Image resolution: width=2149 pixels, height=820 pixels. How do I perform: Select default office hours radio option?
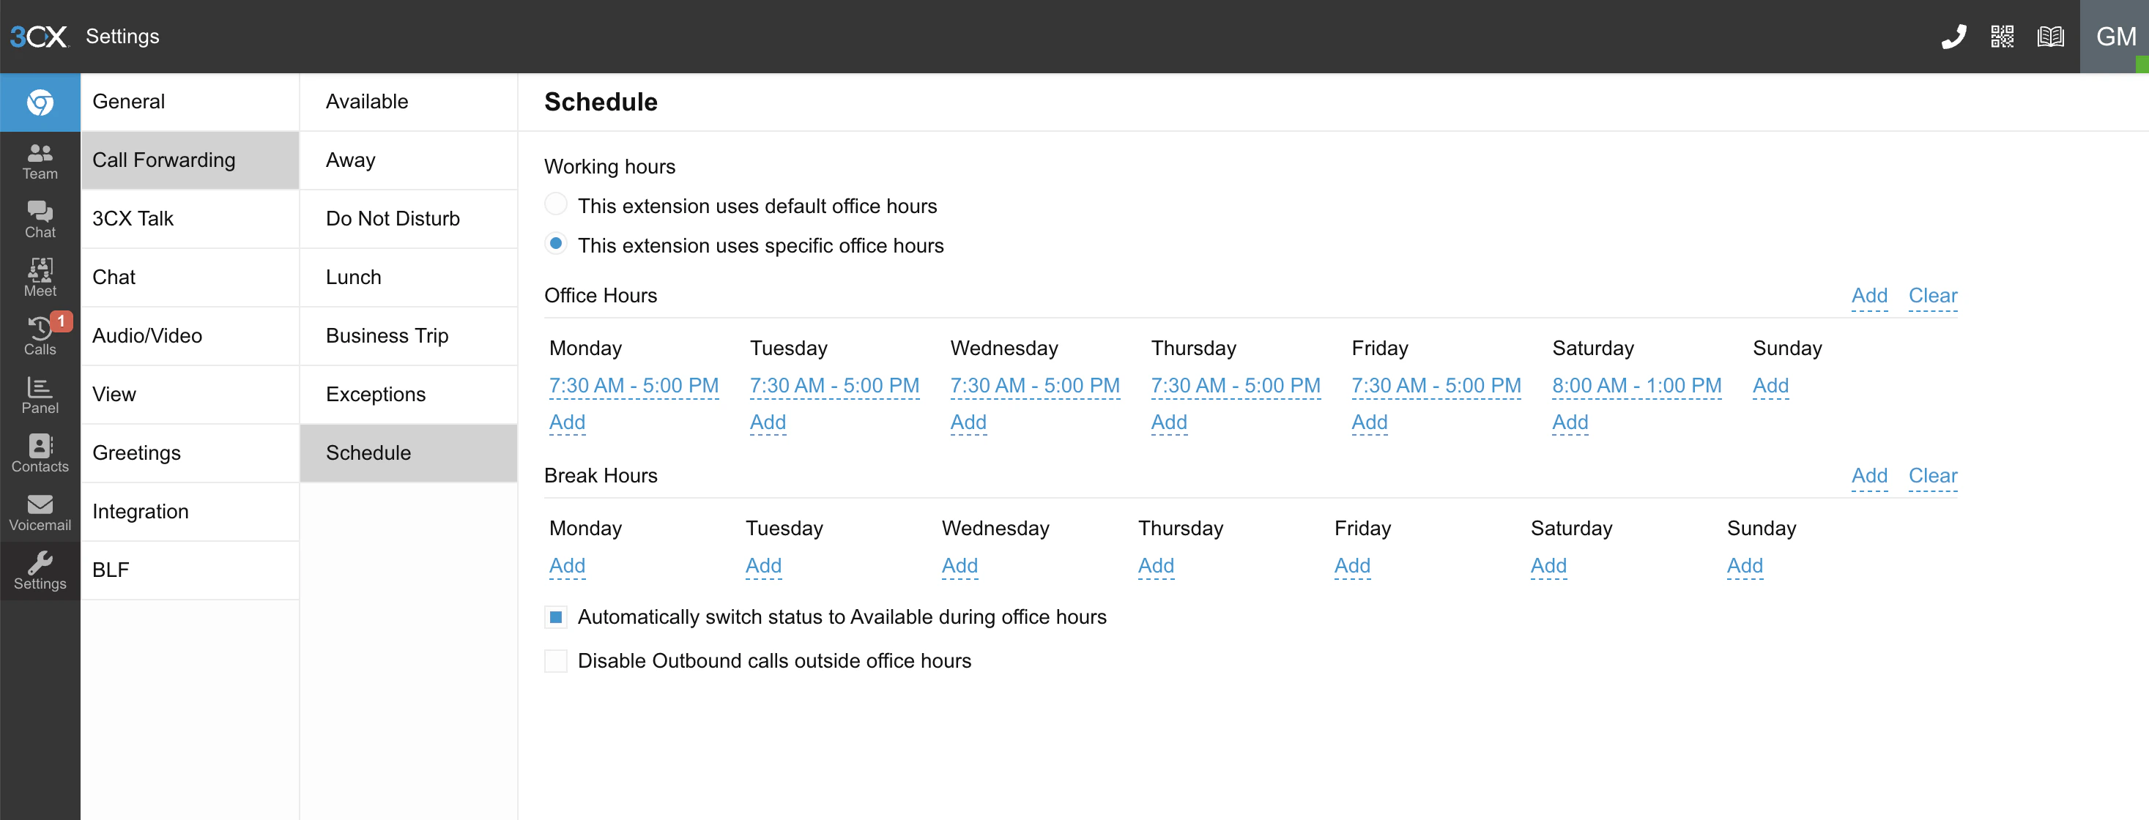[556, 204]
